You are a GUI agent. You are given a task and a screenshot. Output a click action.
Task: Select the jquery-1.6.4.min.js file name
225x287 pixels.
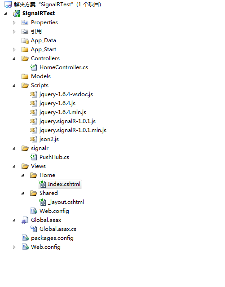(63, 112)
